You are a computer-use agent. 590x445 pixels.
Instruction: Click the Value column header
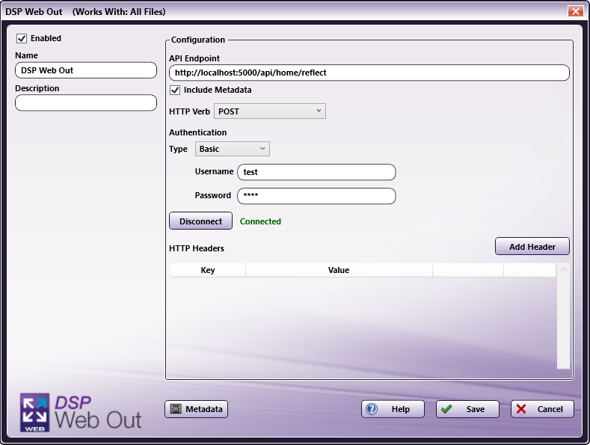coord(339,270)
